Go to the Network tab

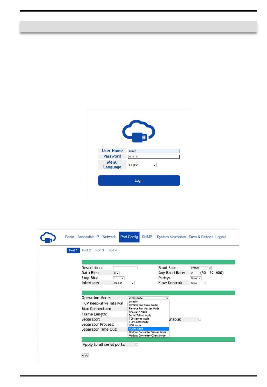[109, 237]
